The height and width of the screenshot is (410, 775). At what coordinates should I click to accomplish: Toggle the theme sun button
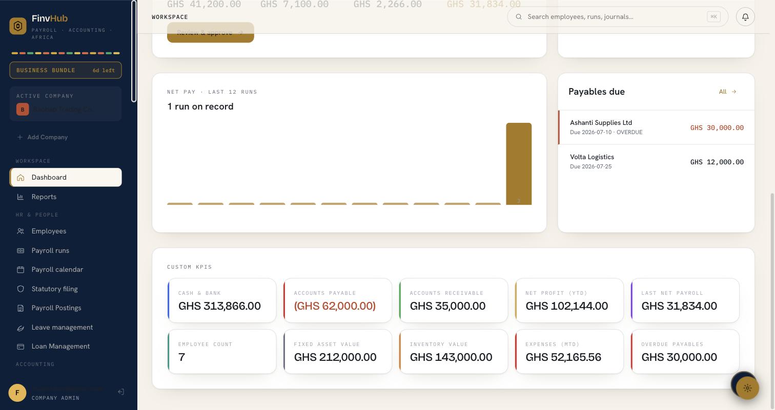coord(747,388)
